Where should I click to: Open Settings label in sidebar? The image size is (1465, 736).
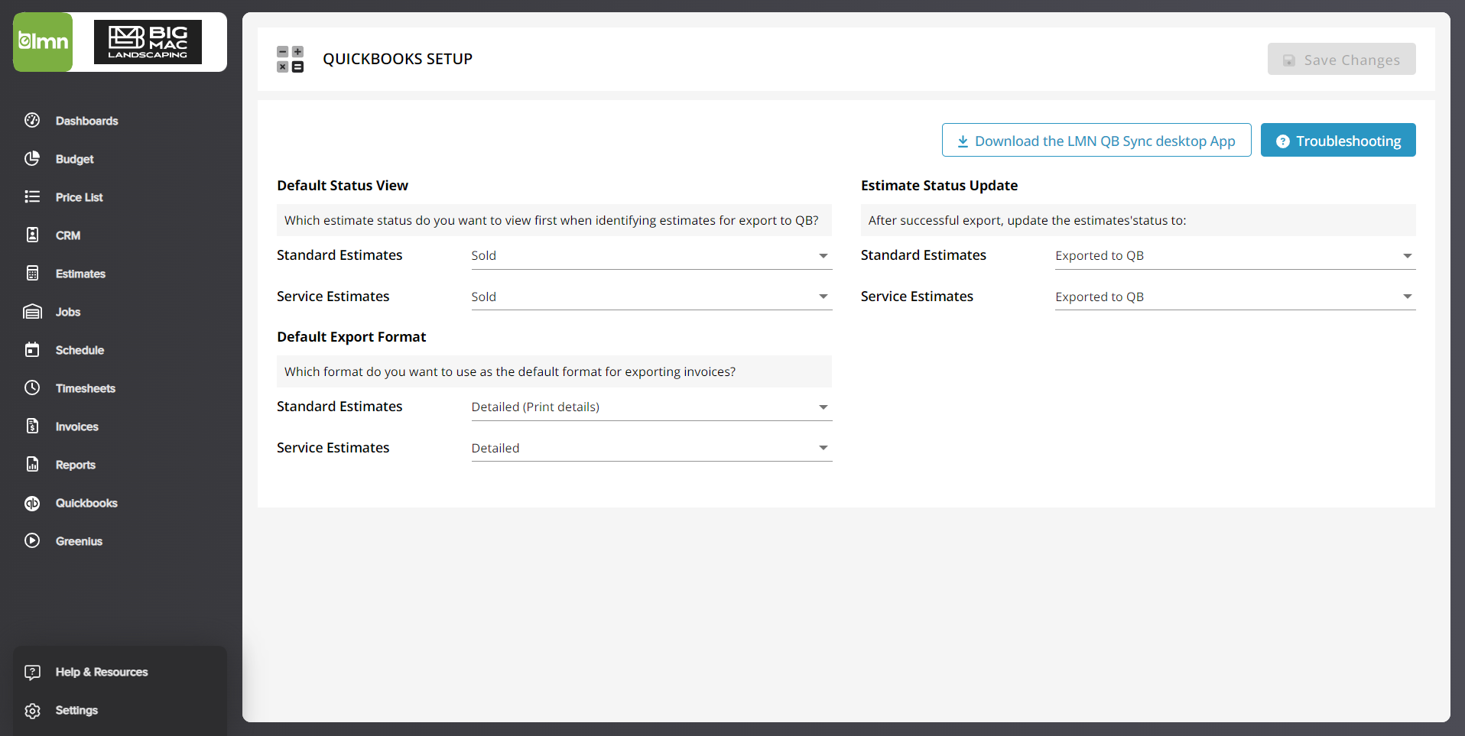point(76,710)
